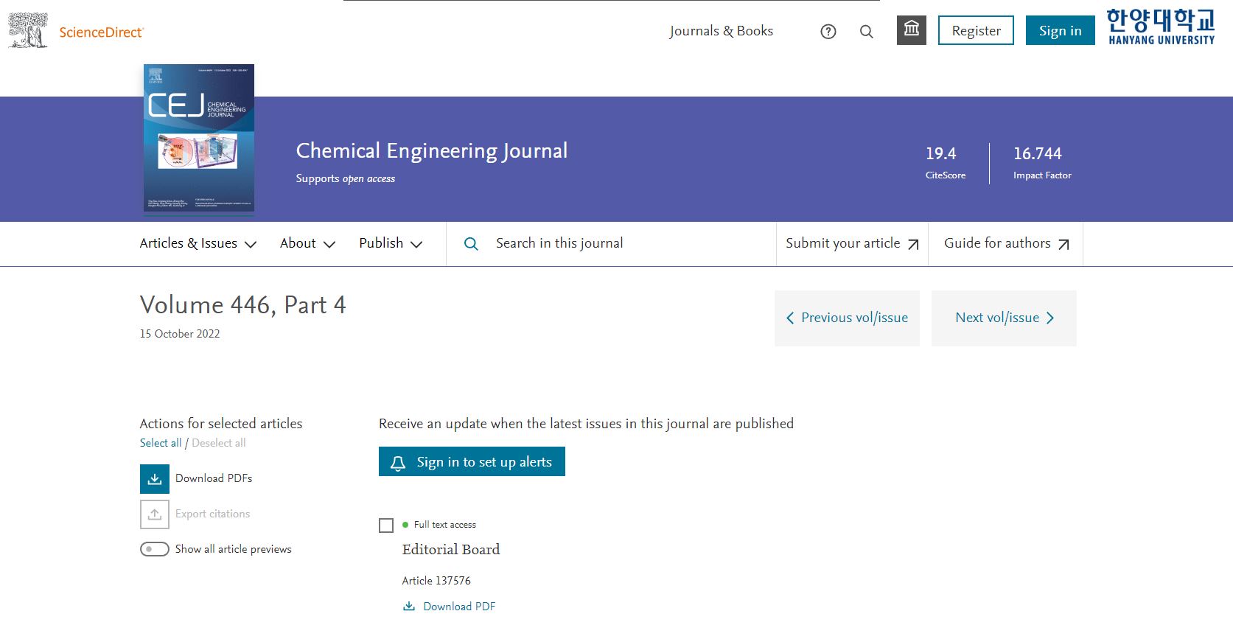The height and width of the screenshot is (625, 1233).
Task: Click the help question mark icon
Action: [828, 31]
